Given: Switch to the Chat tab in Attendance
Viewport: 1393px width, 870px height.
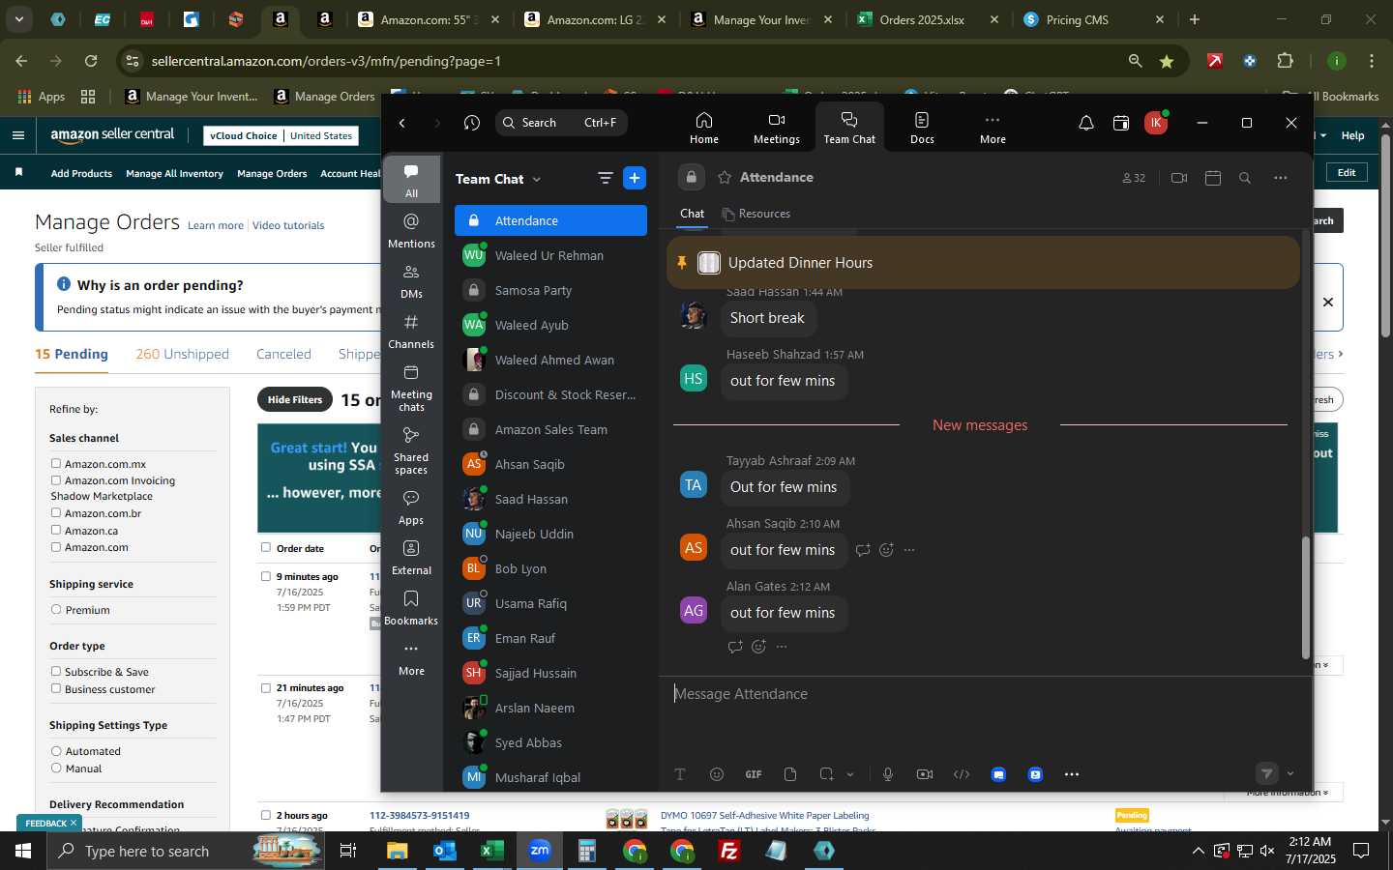Looking at the screenshot, I should click(693, 214).
